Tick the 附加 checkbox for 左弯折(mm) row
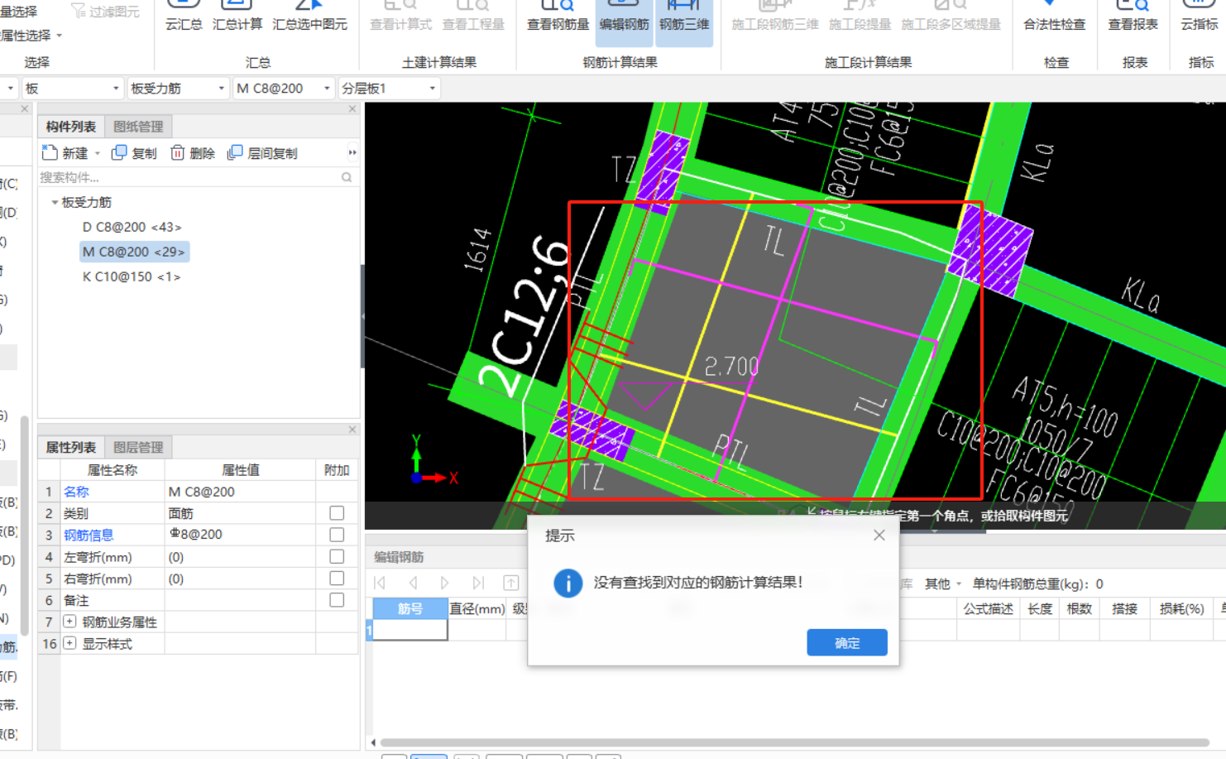 [337, 556]
